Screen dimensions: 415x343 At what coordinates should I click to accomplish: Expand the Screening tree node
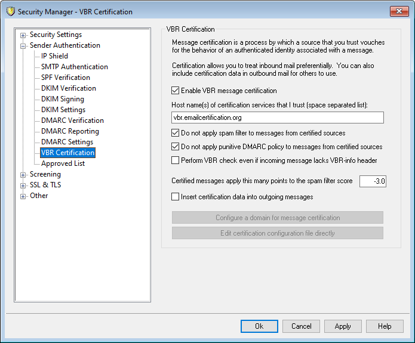(23, 175)
